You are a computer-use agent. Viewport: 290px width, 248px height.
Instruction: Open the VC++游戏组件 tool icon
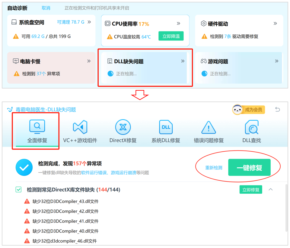pyautogui.click(x=80, y=127)
